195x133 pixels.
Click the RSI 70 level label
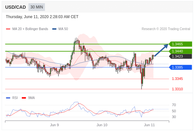coord(174,105)
